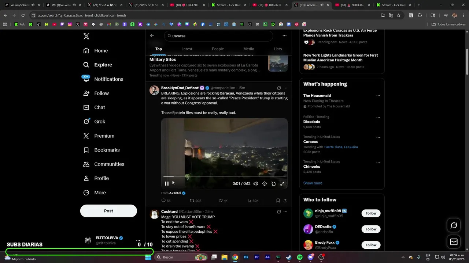Click the Caracas search field
Viewport: 469px width, 263px height.
click(219, 36)
